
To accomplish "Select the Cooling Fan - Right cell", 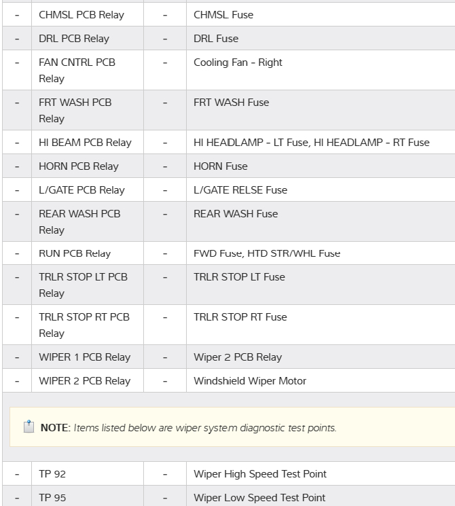I will pos(238,62).
